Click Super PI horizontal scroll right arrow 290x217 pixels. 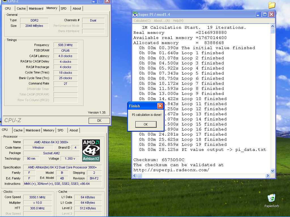tap(267, 176)
